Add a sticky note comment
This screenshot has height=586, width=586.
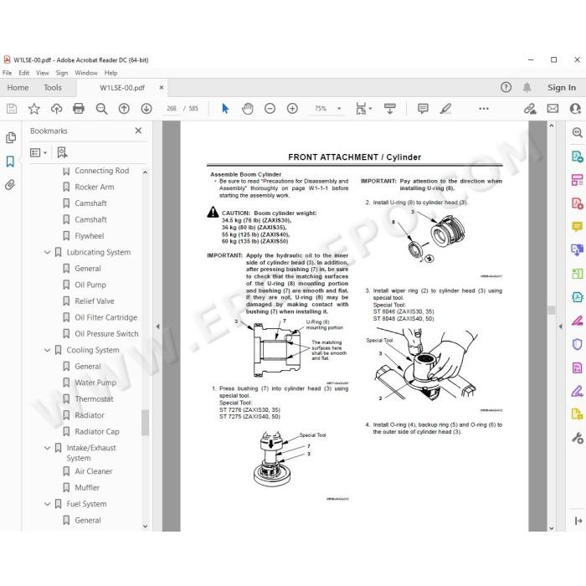tap(423, 109)
